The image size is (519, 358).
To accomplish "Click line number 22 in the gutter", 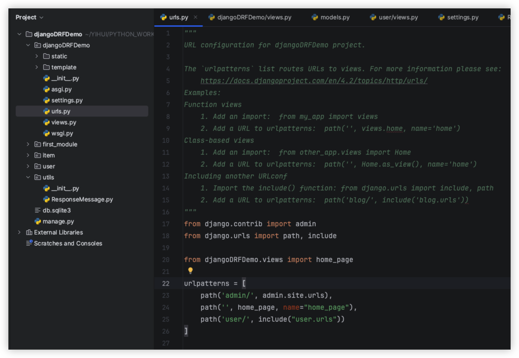I will coord(166,283).
